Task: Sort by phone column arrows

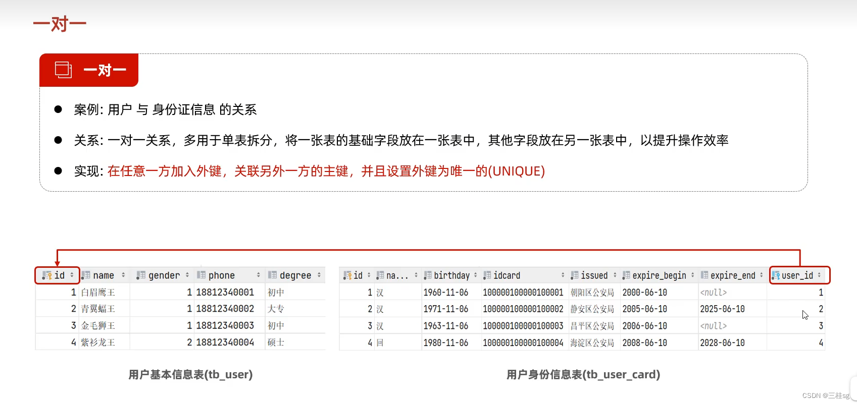Action: (x=259, y=275)
